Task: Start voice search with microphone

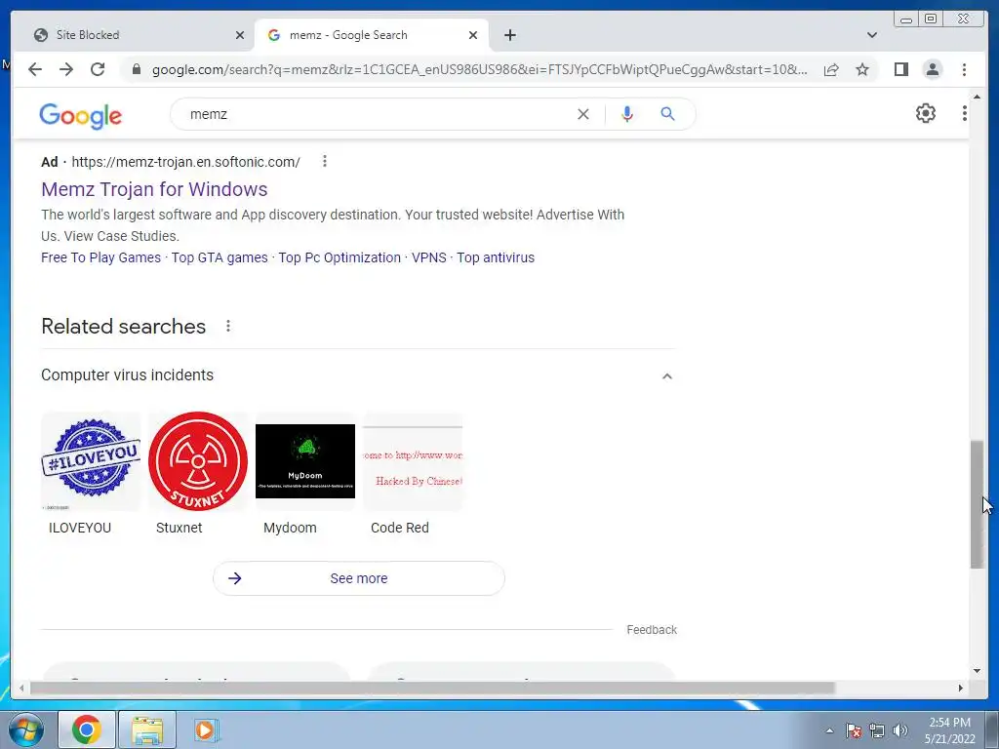Action: tap(627, 114)
